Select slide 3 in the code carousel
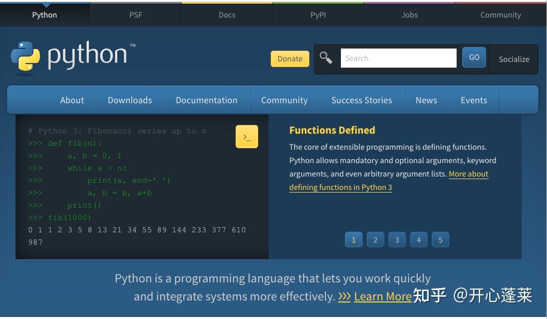The width and height of the screenshot is (547, 319). pyautogui.click(x=397, y=240)
